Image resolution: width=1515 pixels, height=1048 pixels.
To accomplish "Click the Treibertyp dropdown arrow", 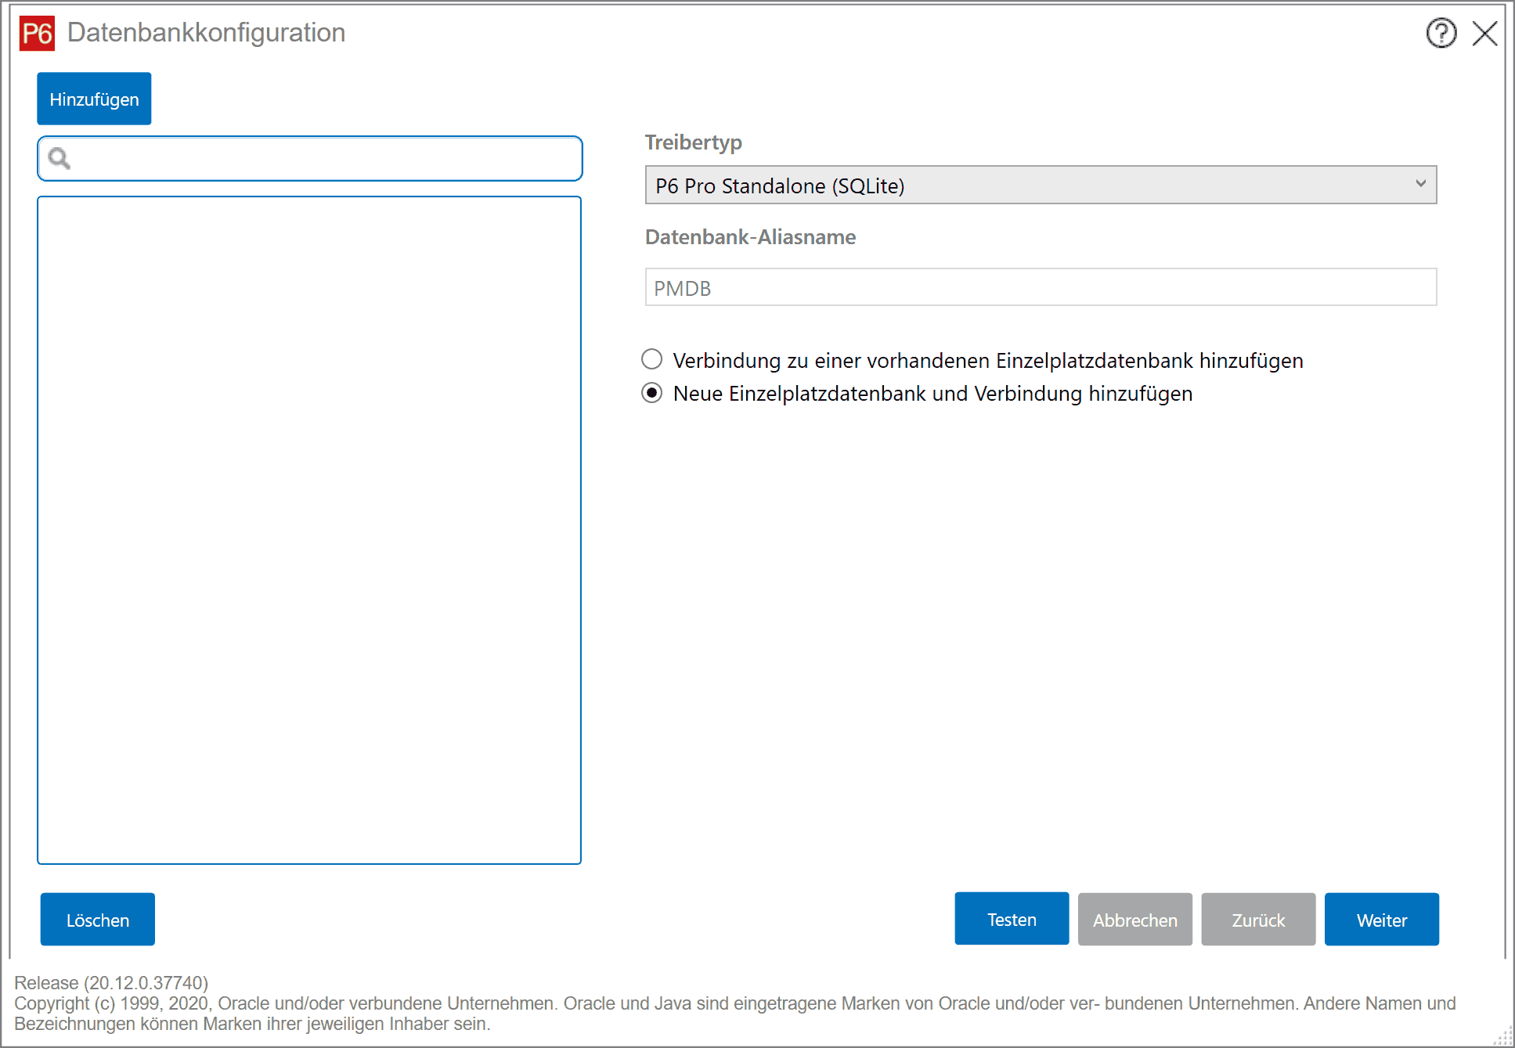I will coord(1420,184).
